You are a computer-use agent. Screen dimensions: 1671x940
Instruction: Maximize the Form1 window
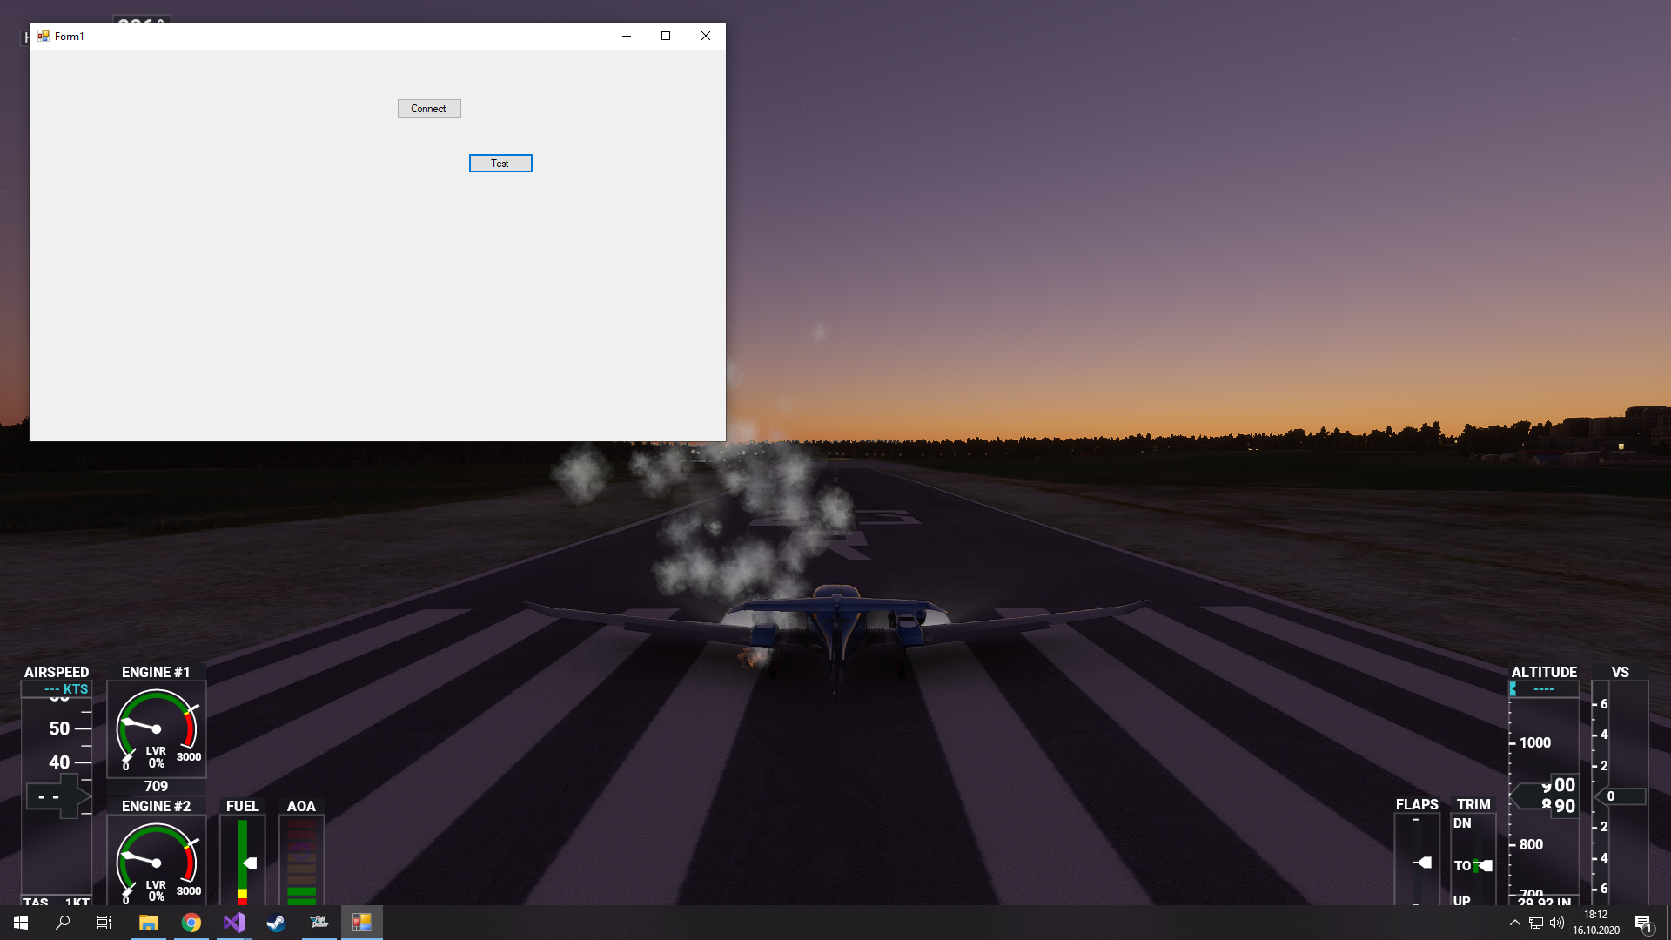(666, 36)
